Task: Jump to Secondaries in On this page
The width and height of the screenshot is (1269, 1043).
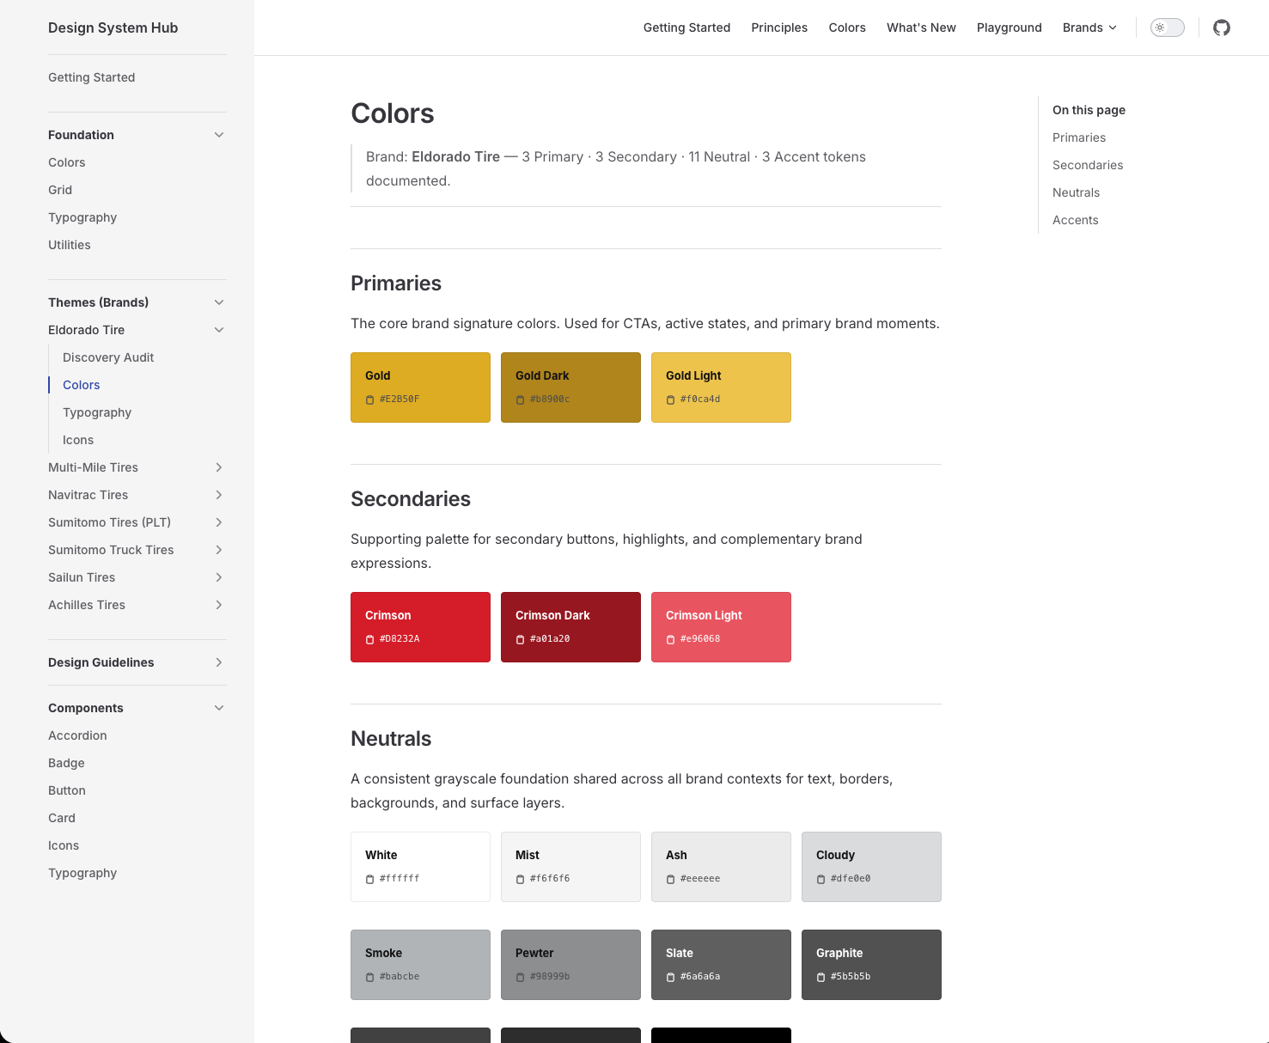Action: click(x=1088, y=165)
